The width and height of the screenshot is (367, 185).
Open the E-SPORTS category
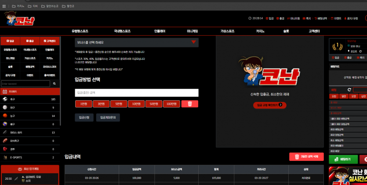tap(30, 157)
